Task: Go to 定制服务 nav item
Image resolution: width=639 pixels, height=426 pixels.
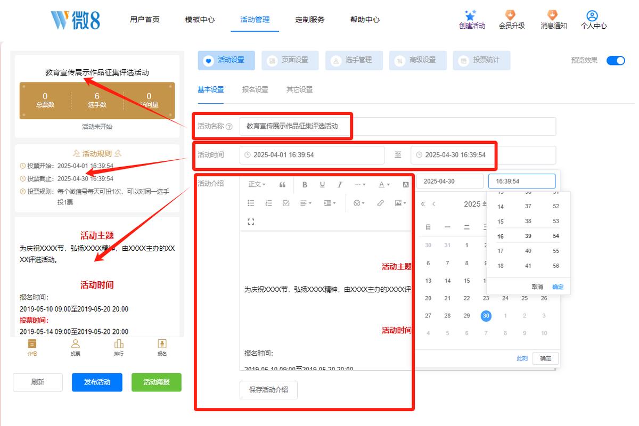Action: point(310,20)
